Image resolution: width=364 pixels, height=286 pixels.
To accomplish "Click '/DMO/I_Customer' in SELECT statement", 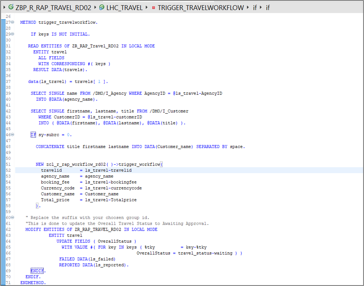I will click(169, 111).
